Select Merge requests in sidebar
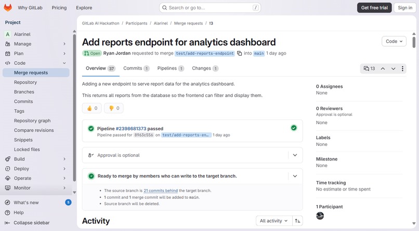Screen dimensions: 419x231 36,73
